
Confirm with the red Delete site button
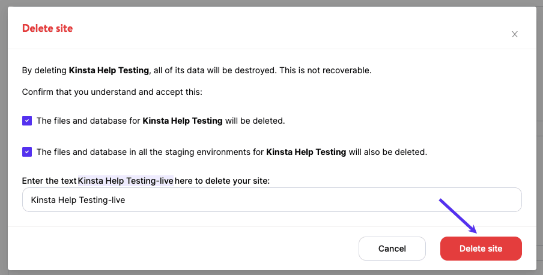[x=481, y=249]
